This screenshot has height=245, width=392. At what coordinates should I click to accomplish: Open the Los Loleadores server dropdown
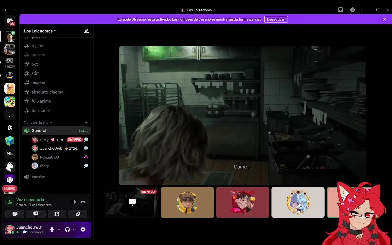point(40,31)
